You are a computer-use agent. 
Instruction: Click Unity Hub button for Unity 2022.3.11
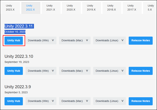(x=14, y=40)
